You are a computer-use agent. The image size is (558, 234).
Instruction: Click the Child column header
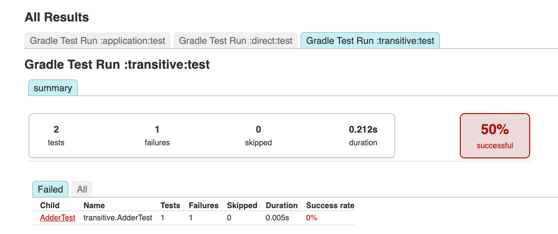50,206
